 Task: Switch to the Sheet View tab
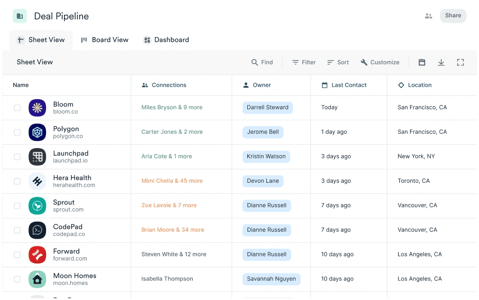[x=41, y=40]
